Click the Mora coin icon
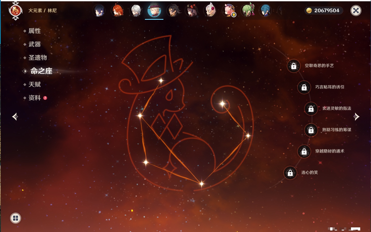371x232 pixels. [x=309, y=11]
